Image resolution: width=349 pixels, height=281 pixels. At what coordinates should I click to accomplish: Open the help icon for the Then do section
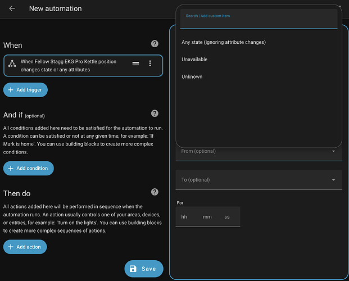155,192
